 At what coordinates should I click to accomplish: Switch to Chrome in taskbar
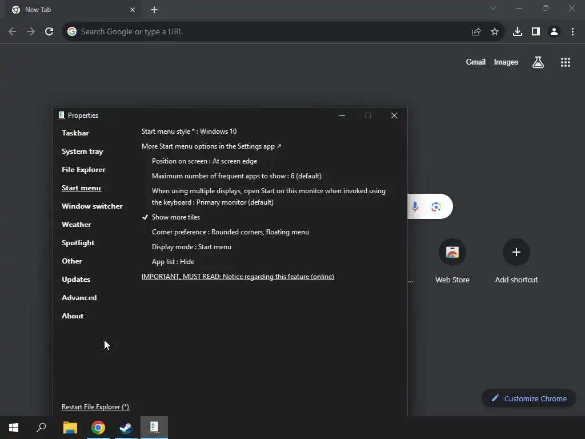pyautogui.click(x=98, y=428)
